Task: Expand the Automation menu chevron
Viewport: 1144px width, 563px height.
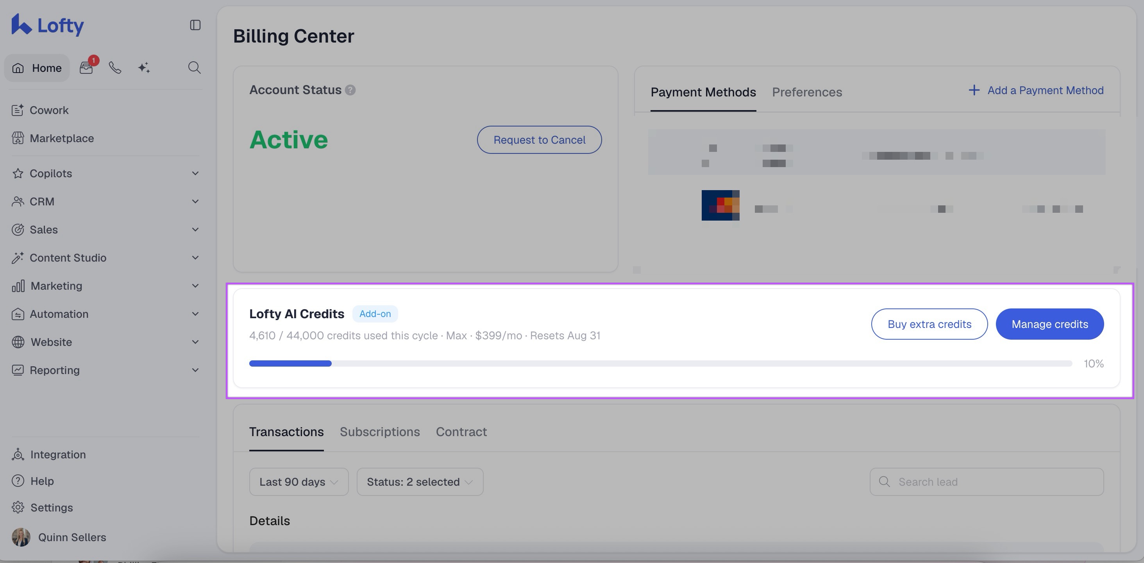Action: 195,314
